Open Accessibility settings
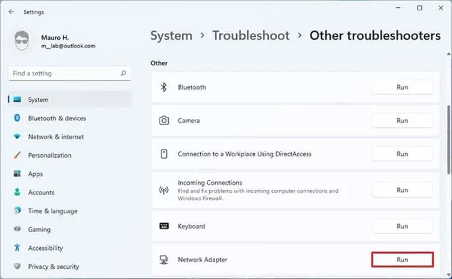Viewport: 452px width, 279px height. (x=70, y=248)
